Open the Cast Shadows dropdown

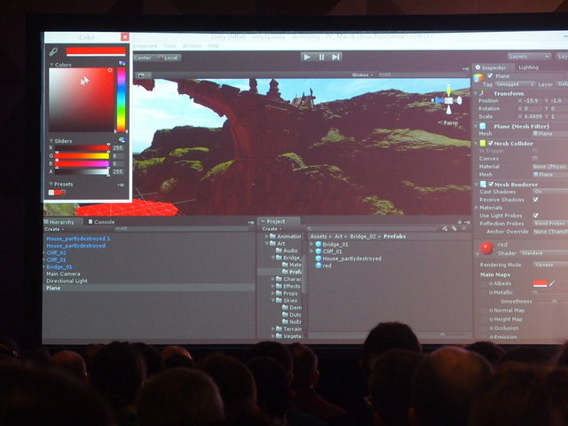550,192
